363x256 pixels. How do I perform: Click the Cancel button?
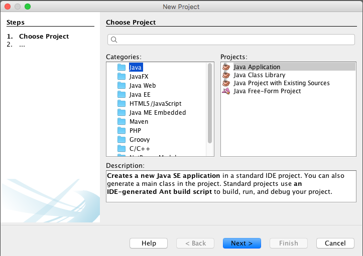tap(335, 243)
